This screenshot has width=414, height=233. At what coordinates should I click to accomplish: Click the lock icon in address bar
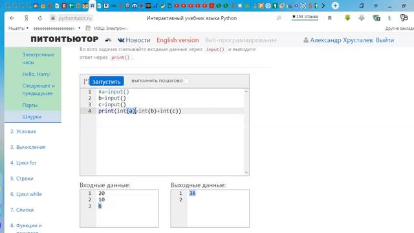pyautogui.click(x=53, y=18)
